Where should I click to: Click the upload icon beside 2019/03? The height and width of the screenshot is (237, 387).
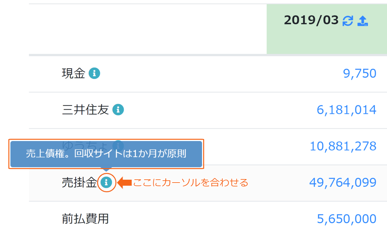pyautogui.click(x=363, y=21)
